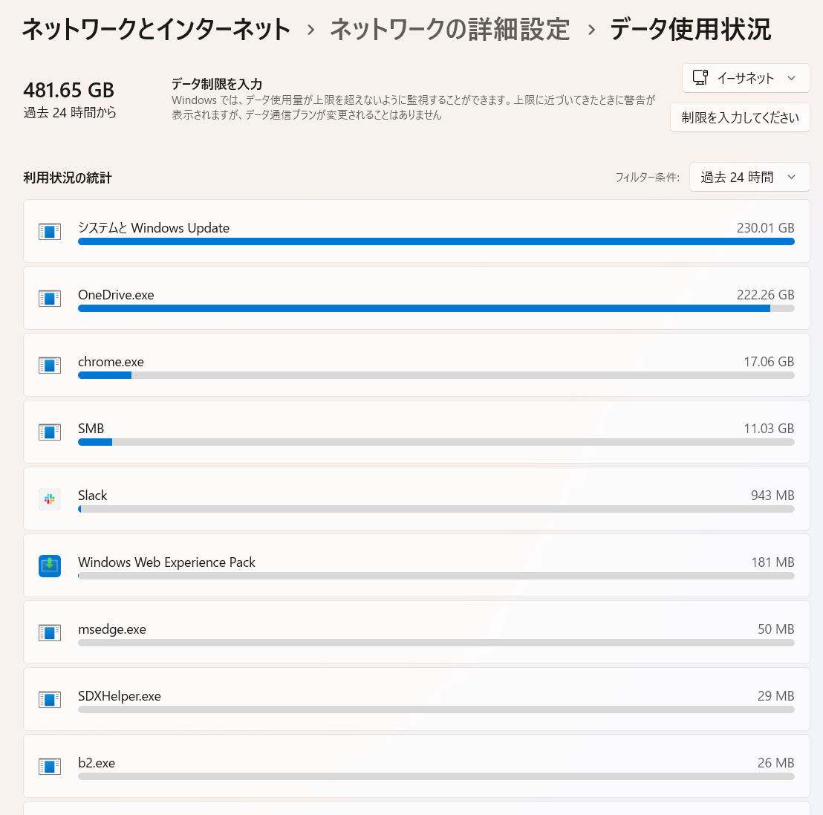Click the SDXHelper.exe icon
Image resolution: width=823 pixels, height=815 pixels.
tap(49, 699)
